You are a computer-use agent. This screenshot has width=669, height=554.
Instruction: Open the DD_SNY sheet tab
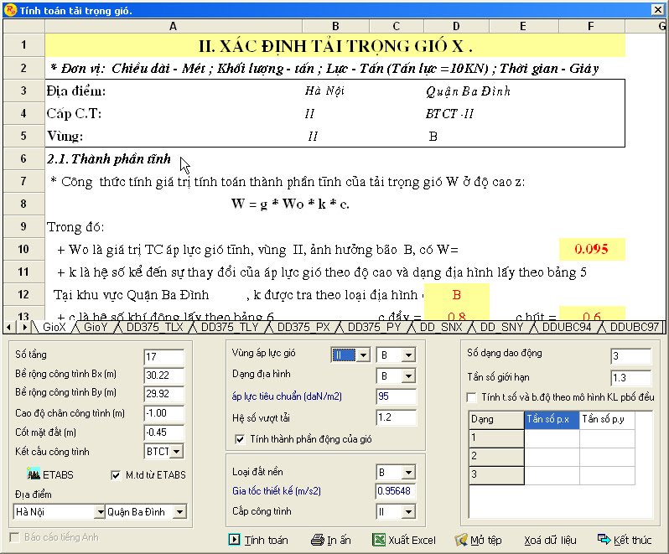tap(501, 327)
